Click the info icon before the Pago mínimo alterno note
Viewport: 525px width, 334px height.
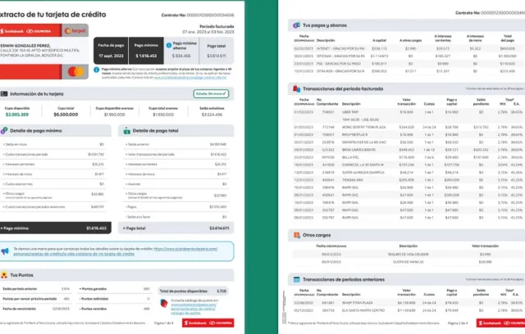[x=97, y=70]
